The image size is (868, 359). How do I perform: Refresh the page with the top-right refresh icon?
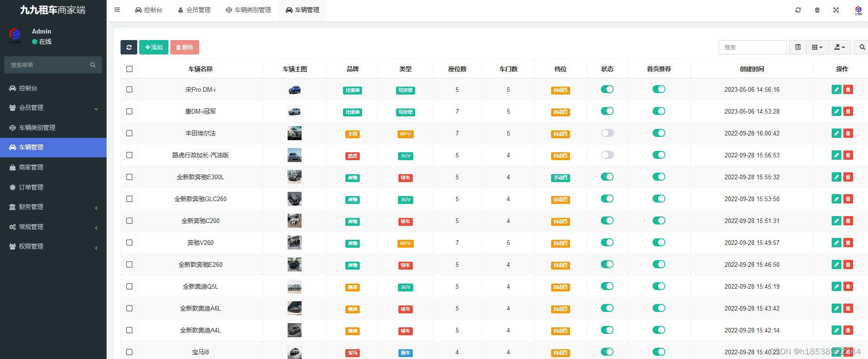[798, 10]
